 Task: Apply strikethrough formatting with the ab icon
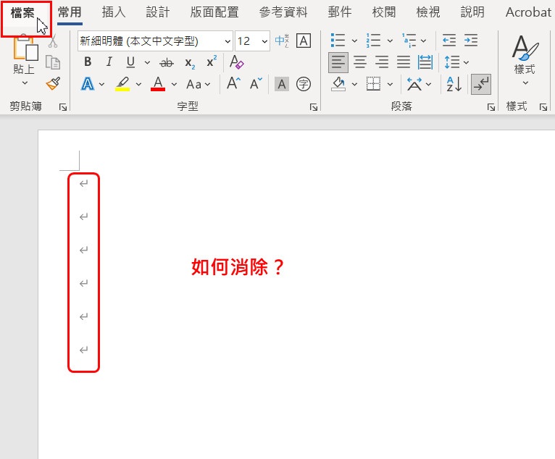click(x=166, y=62)
